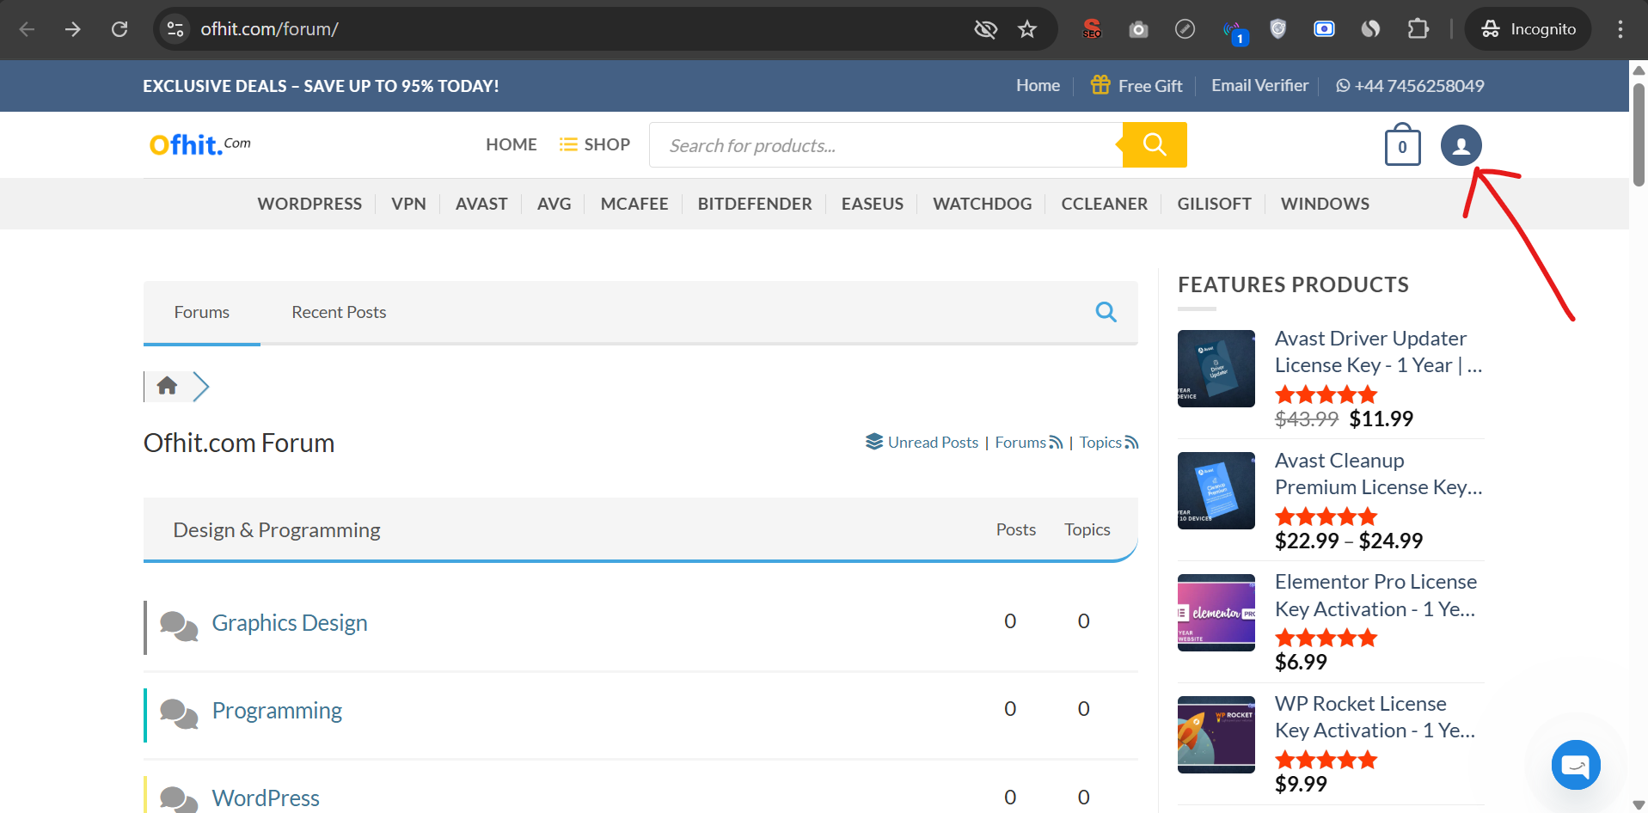This screenshot has height=813, width=1648.
Task: Open the SHOP menu
Action: click(595, 144)
